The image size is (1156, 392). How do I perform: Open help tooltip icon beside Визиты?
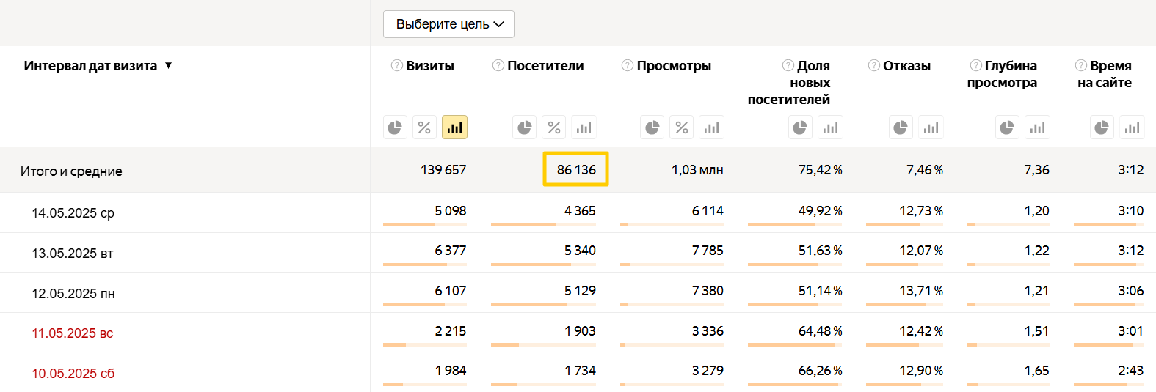[396, 66]
